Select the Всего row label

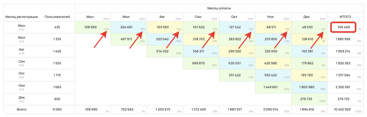(22, 109)
